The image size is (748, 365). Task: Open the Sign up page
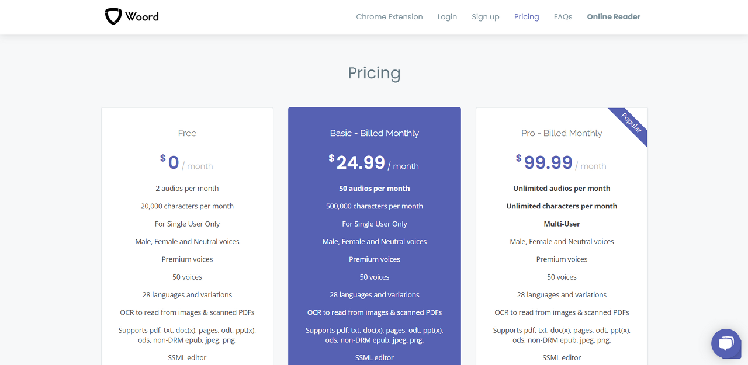[x=485, y=17]
